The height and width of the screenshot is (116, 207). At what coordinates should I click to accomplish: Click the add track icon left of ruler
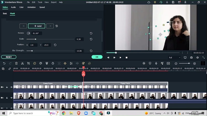pyautogui.click(x=3, y=69)
